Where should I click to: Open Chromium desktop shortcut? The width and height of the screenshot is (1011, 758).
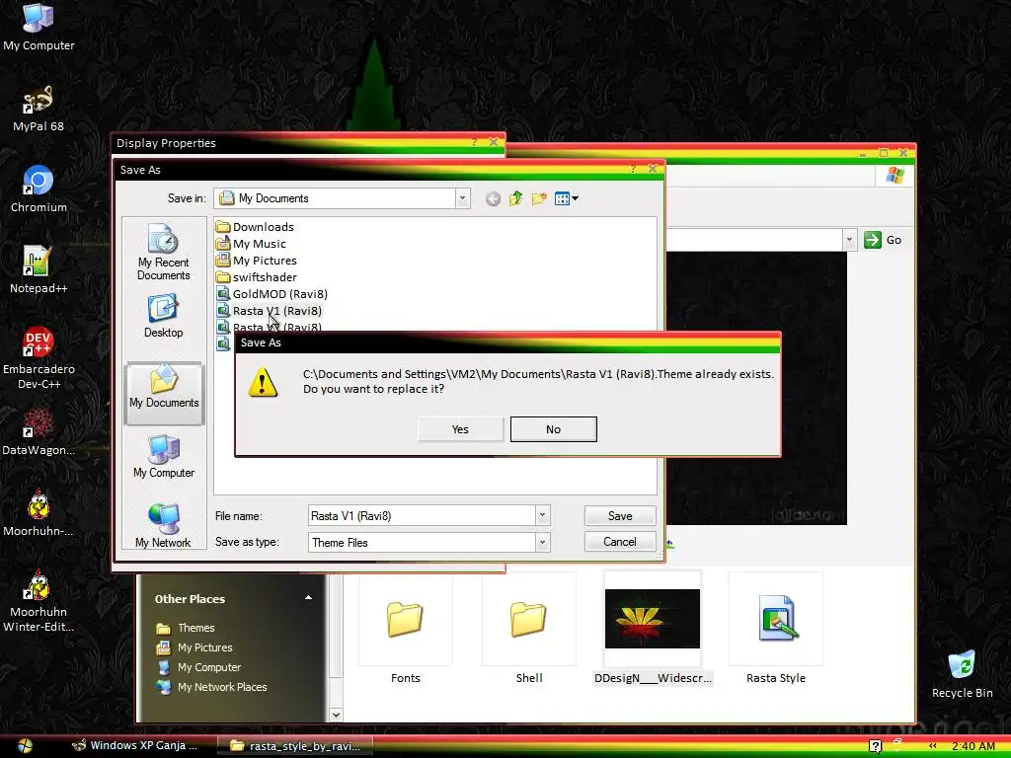pyautogui.click(x=39, y=189)
